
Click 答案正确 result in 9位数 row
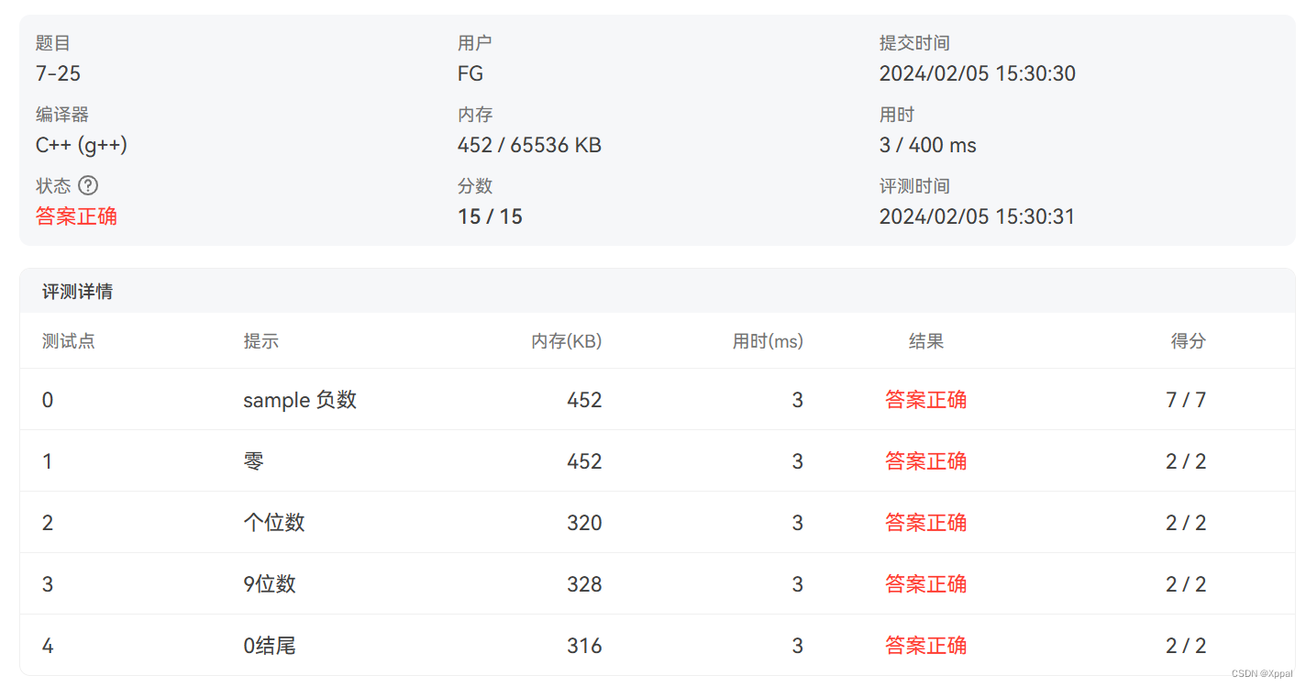(926, 584)
